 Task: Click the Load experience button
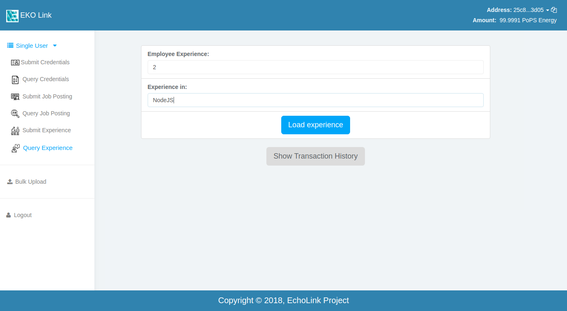(315, 125)
